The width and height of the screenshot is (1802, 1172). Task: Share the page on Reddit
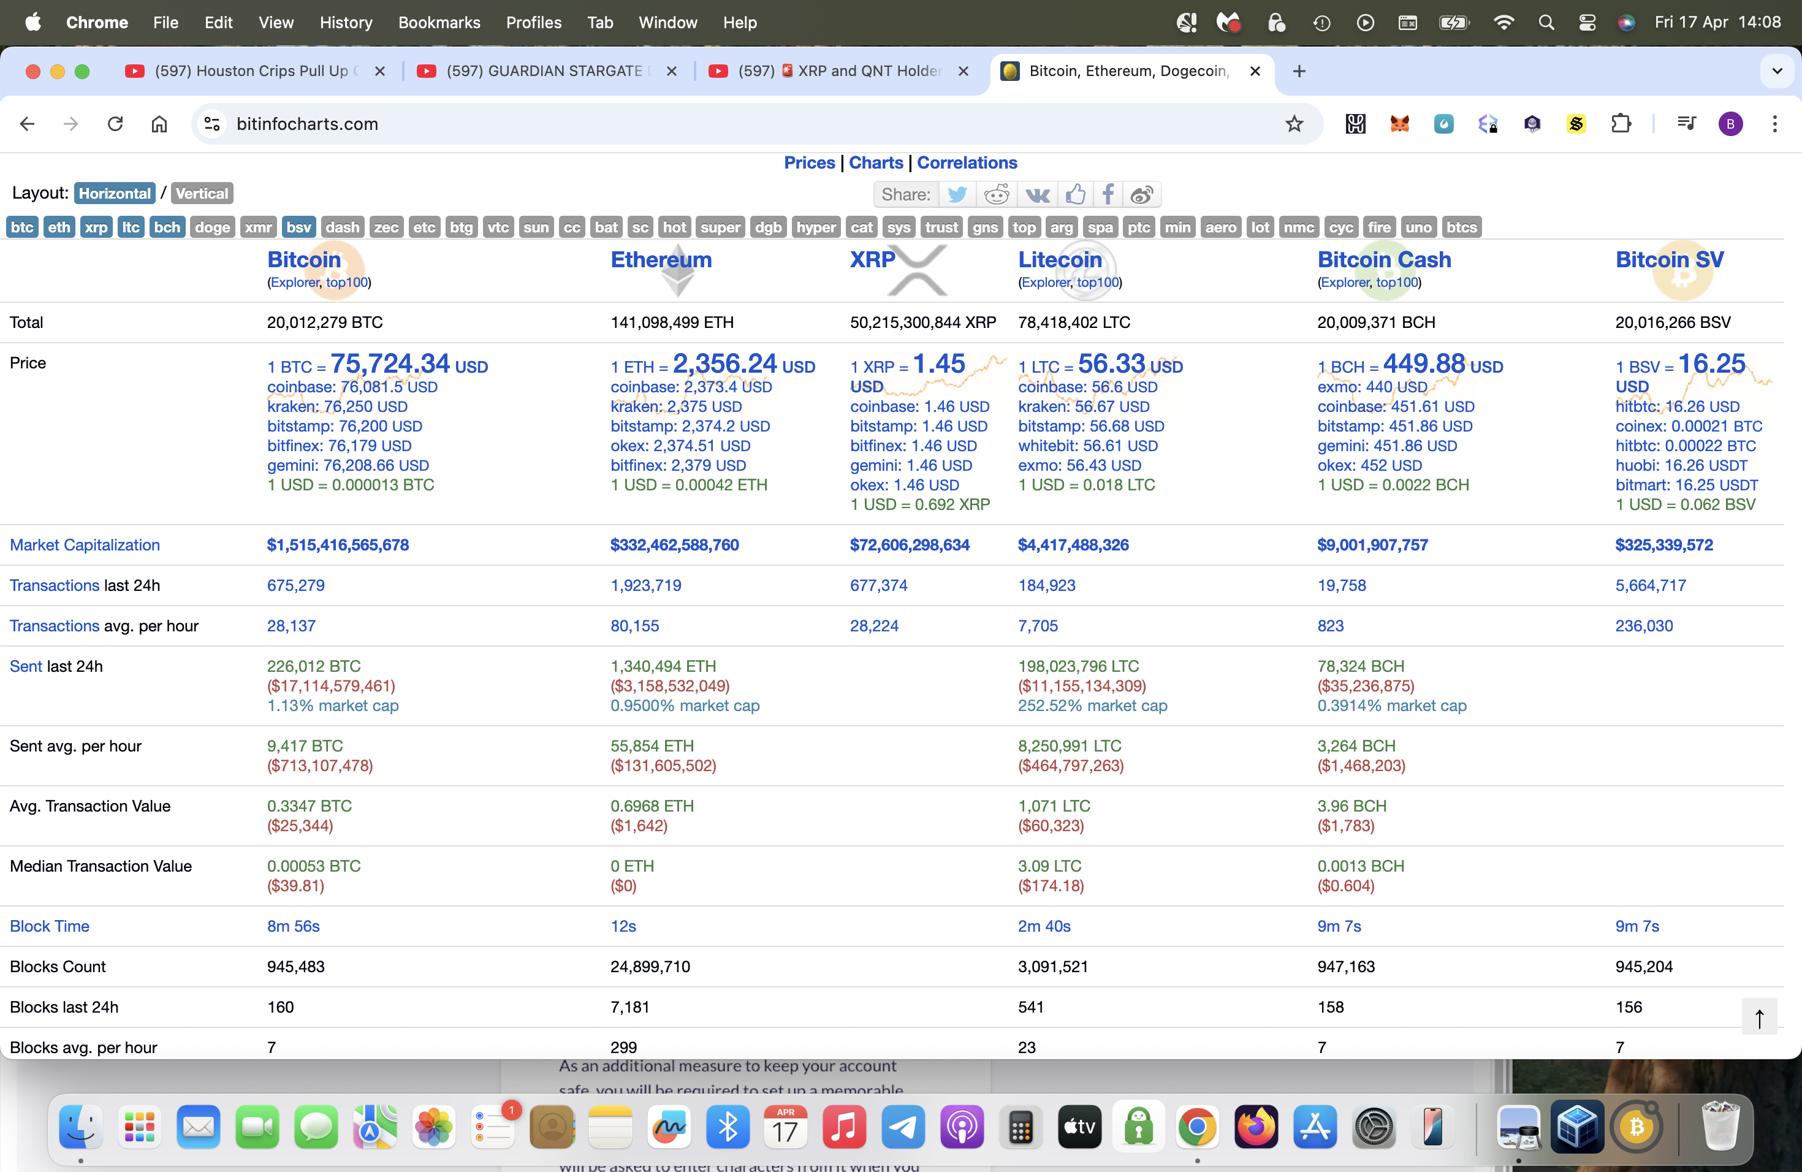pyautogui.click(x=995, y=194)
